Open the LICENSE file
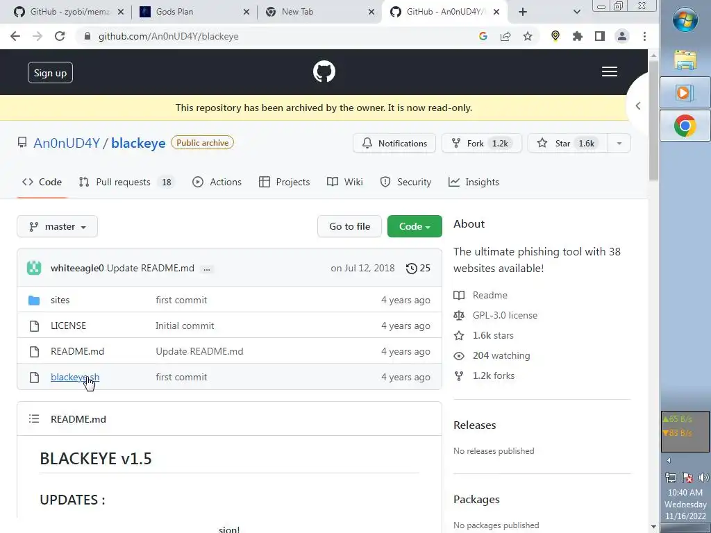This screenshot has width=711, height=533. click(x=69, y=325)
